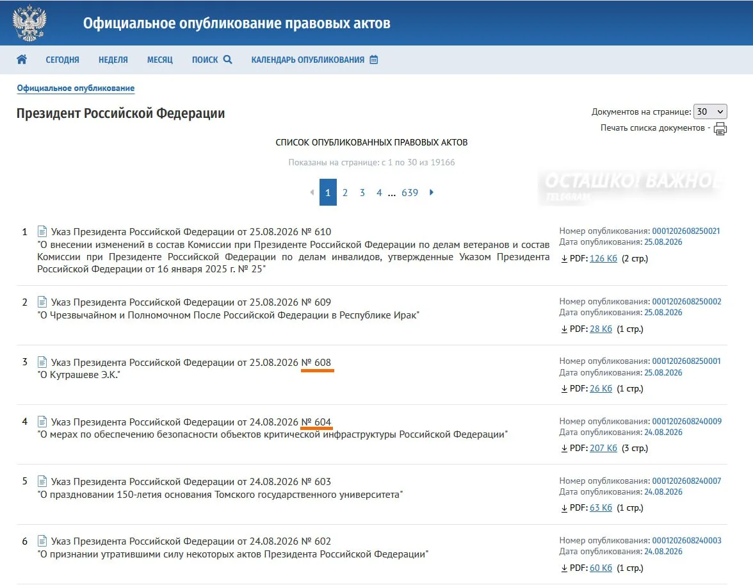Go to page 639 in pagination
The height and width of the screenshot is (585, 753).
(410, 193)
